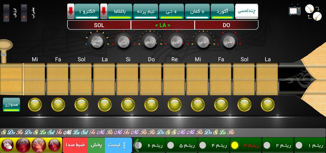Play the Re fret on the neck

click(174, 79)
